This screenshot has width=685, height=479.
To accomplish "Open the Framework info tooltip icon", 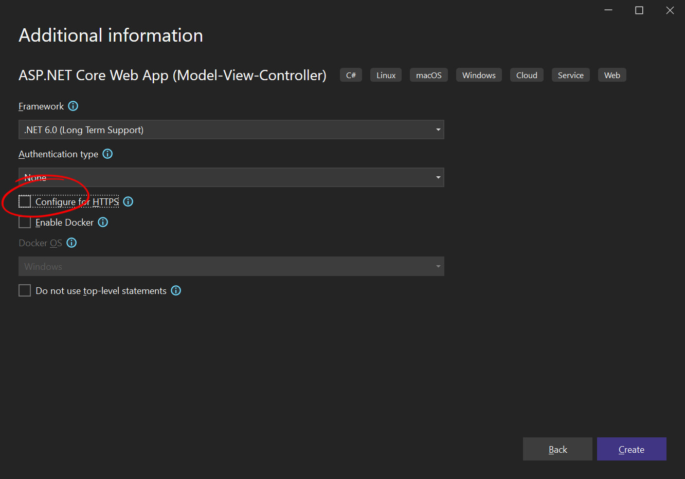I will click(73, 106).
